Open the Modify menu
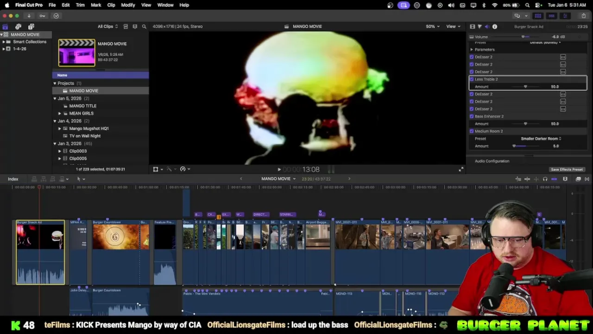 (x=128, y=5)
